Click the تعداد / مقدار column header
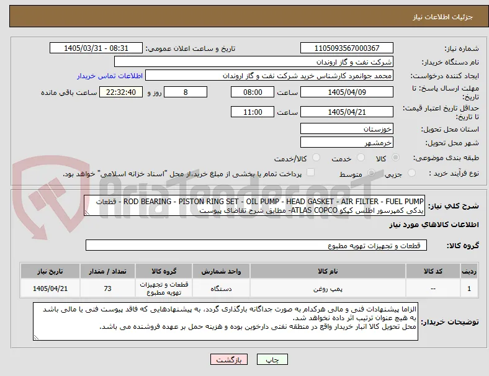489x376 pixels. click(107, 271)
